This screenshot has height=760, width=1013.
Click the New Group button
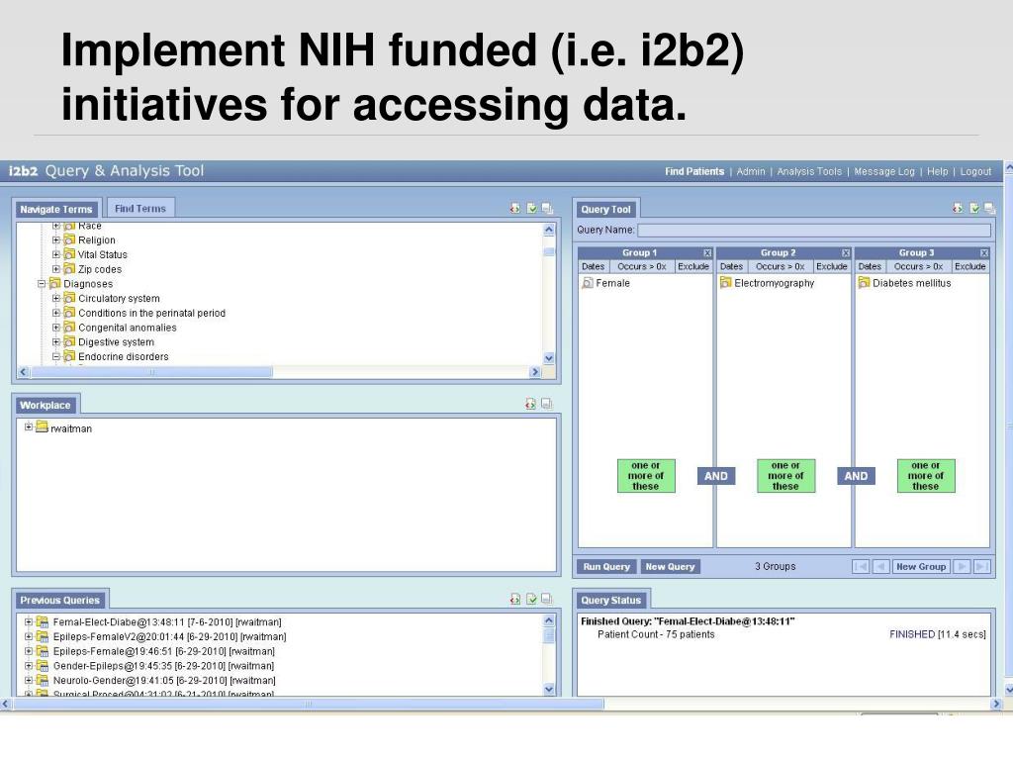coord(921,567)
